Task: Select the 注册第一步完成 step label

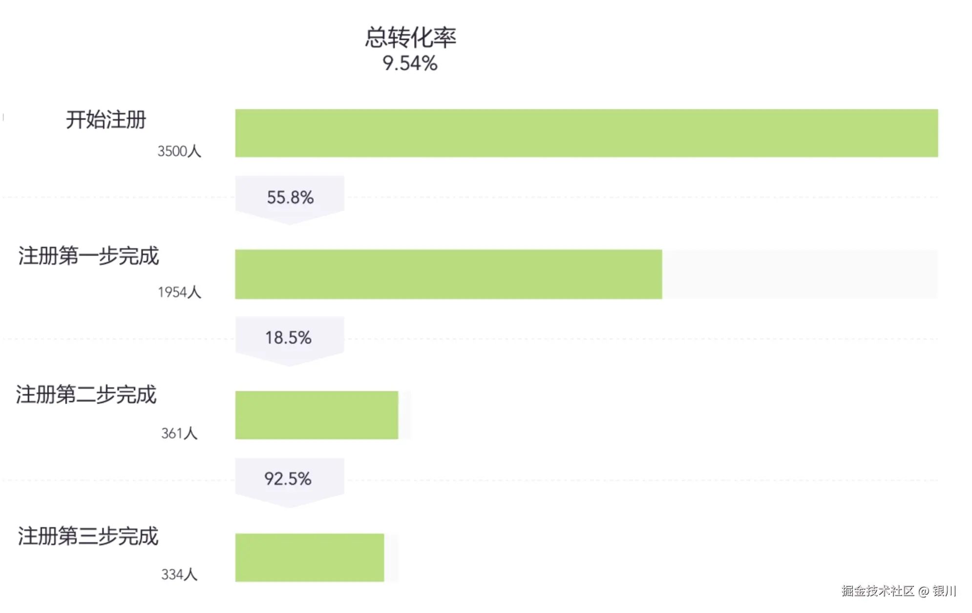Action: 89,256
